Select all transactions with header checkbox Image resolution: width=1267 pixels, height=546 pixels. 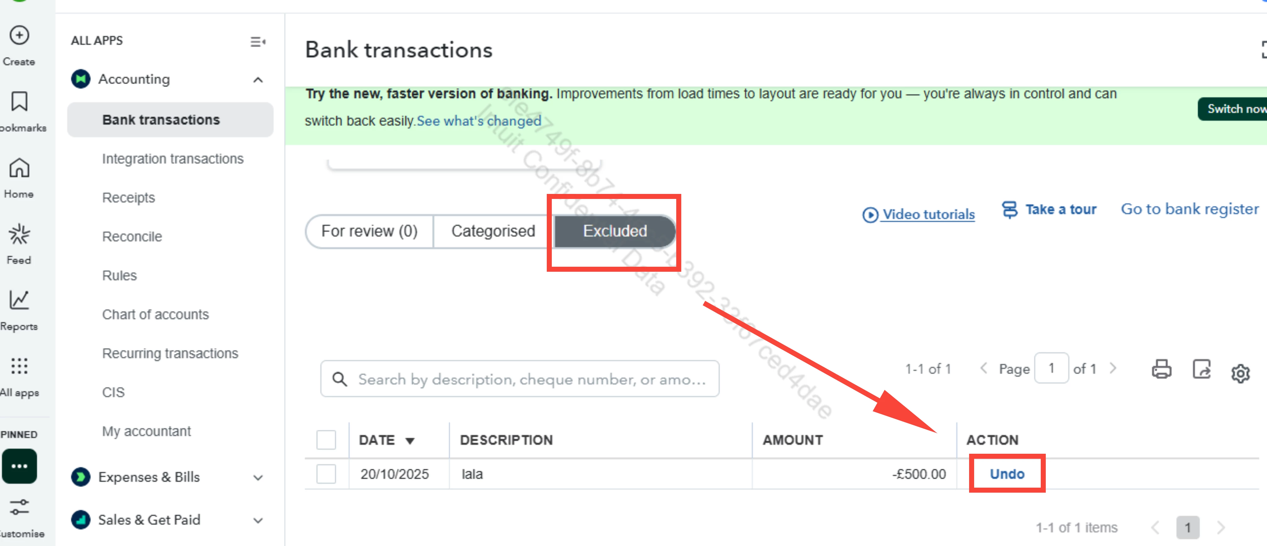tap(326, 440)
